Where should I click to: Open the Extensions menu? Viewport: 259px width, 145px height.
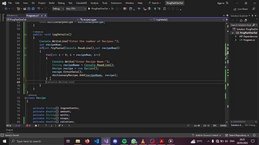point(116,3)
